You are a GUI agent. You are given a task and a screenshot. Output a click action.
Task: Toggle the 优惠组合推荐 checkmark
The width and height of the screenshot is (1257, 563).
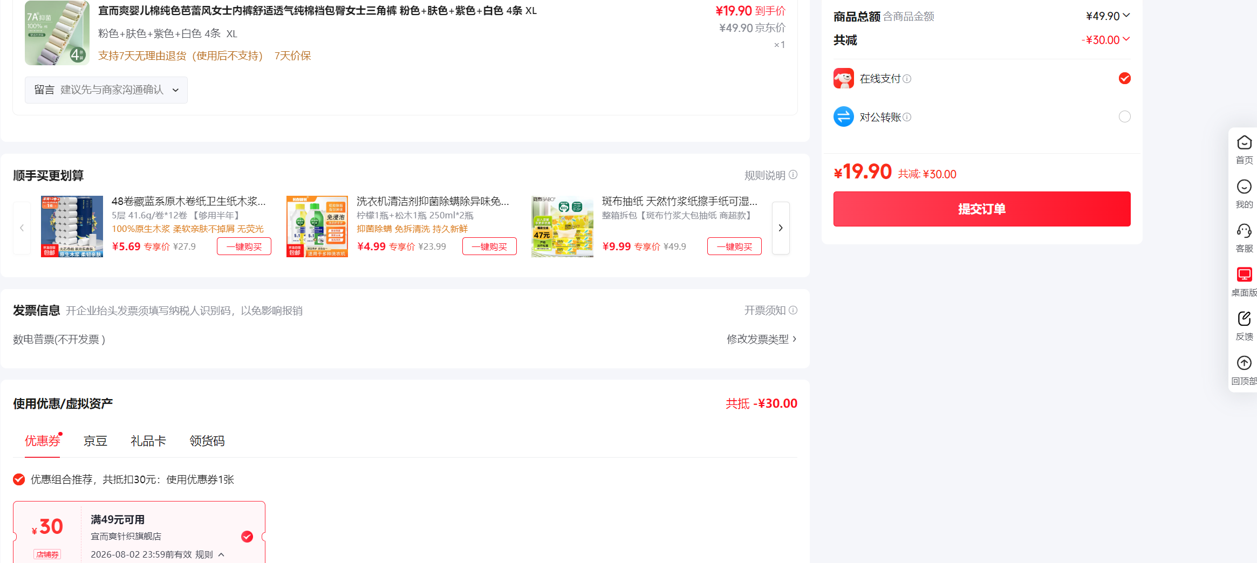tap(19, 479)
